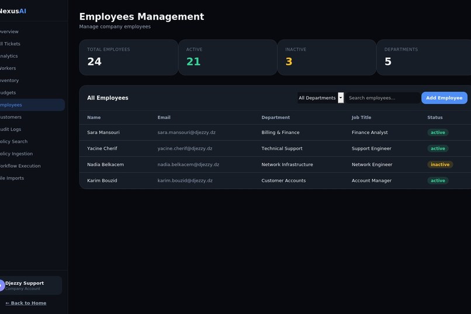Click email karim.bouzid@djezzy.dz
This screenshot has width=471, height=314.
point(185,181)
